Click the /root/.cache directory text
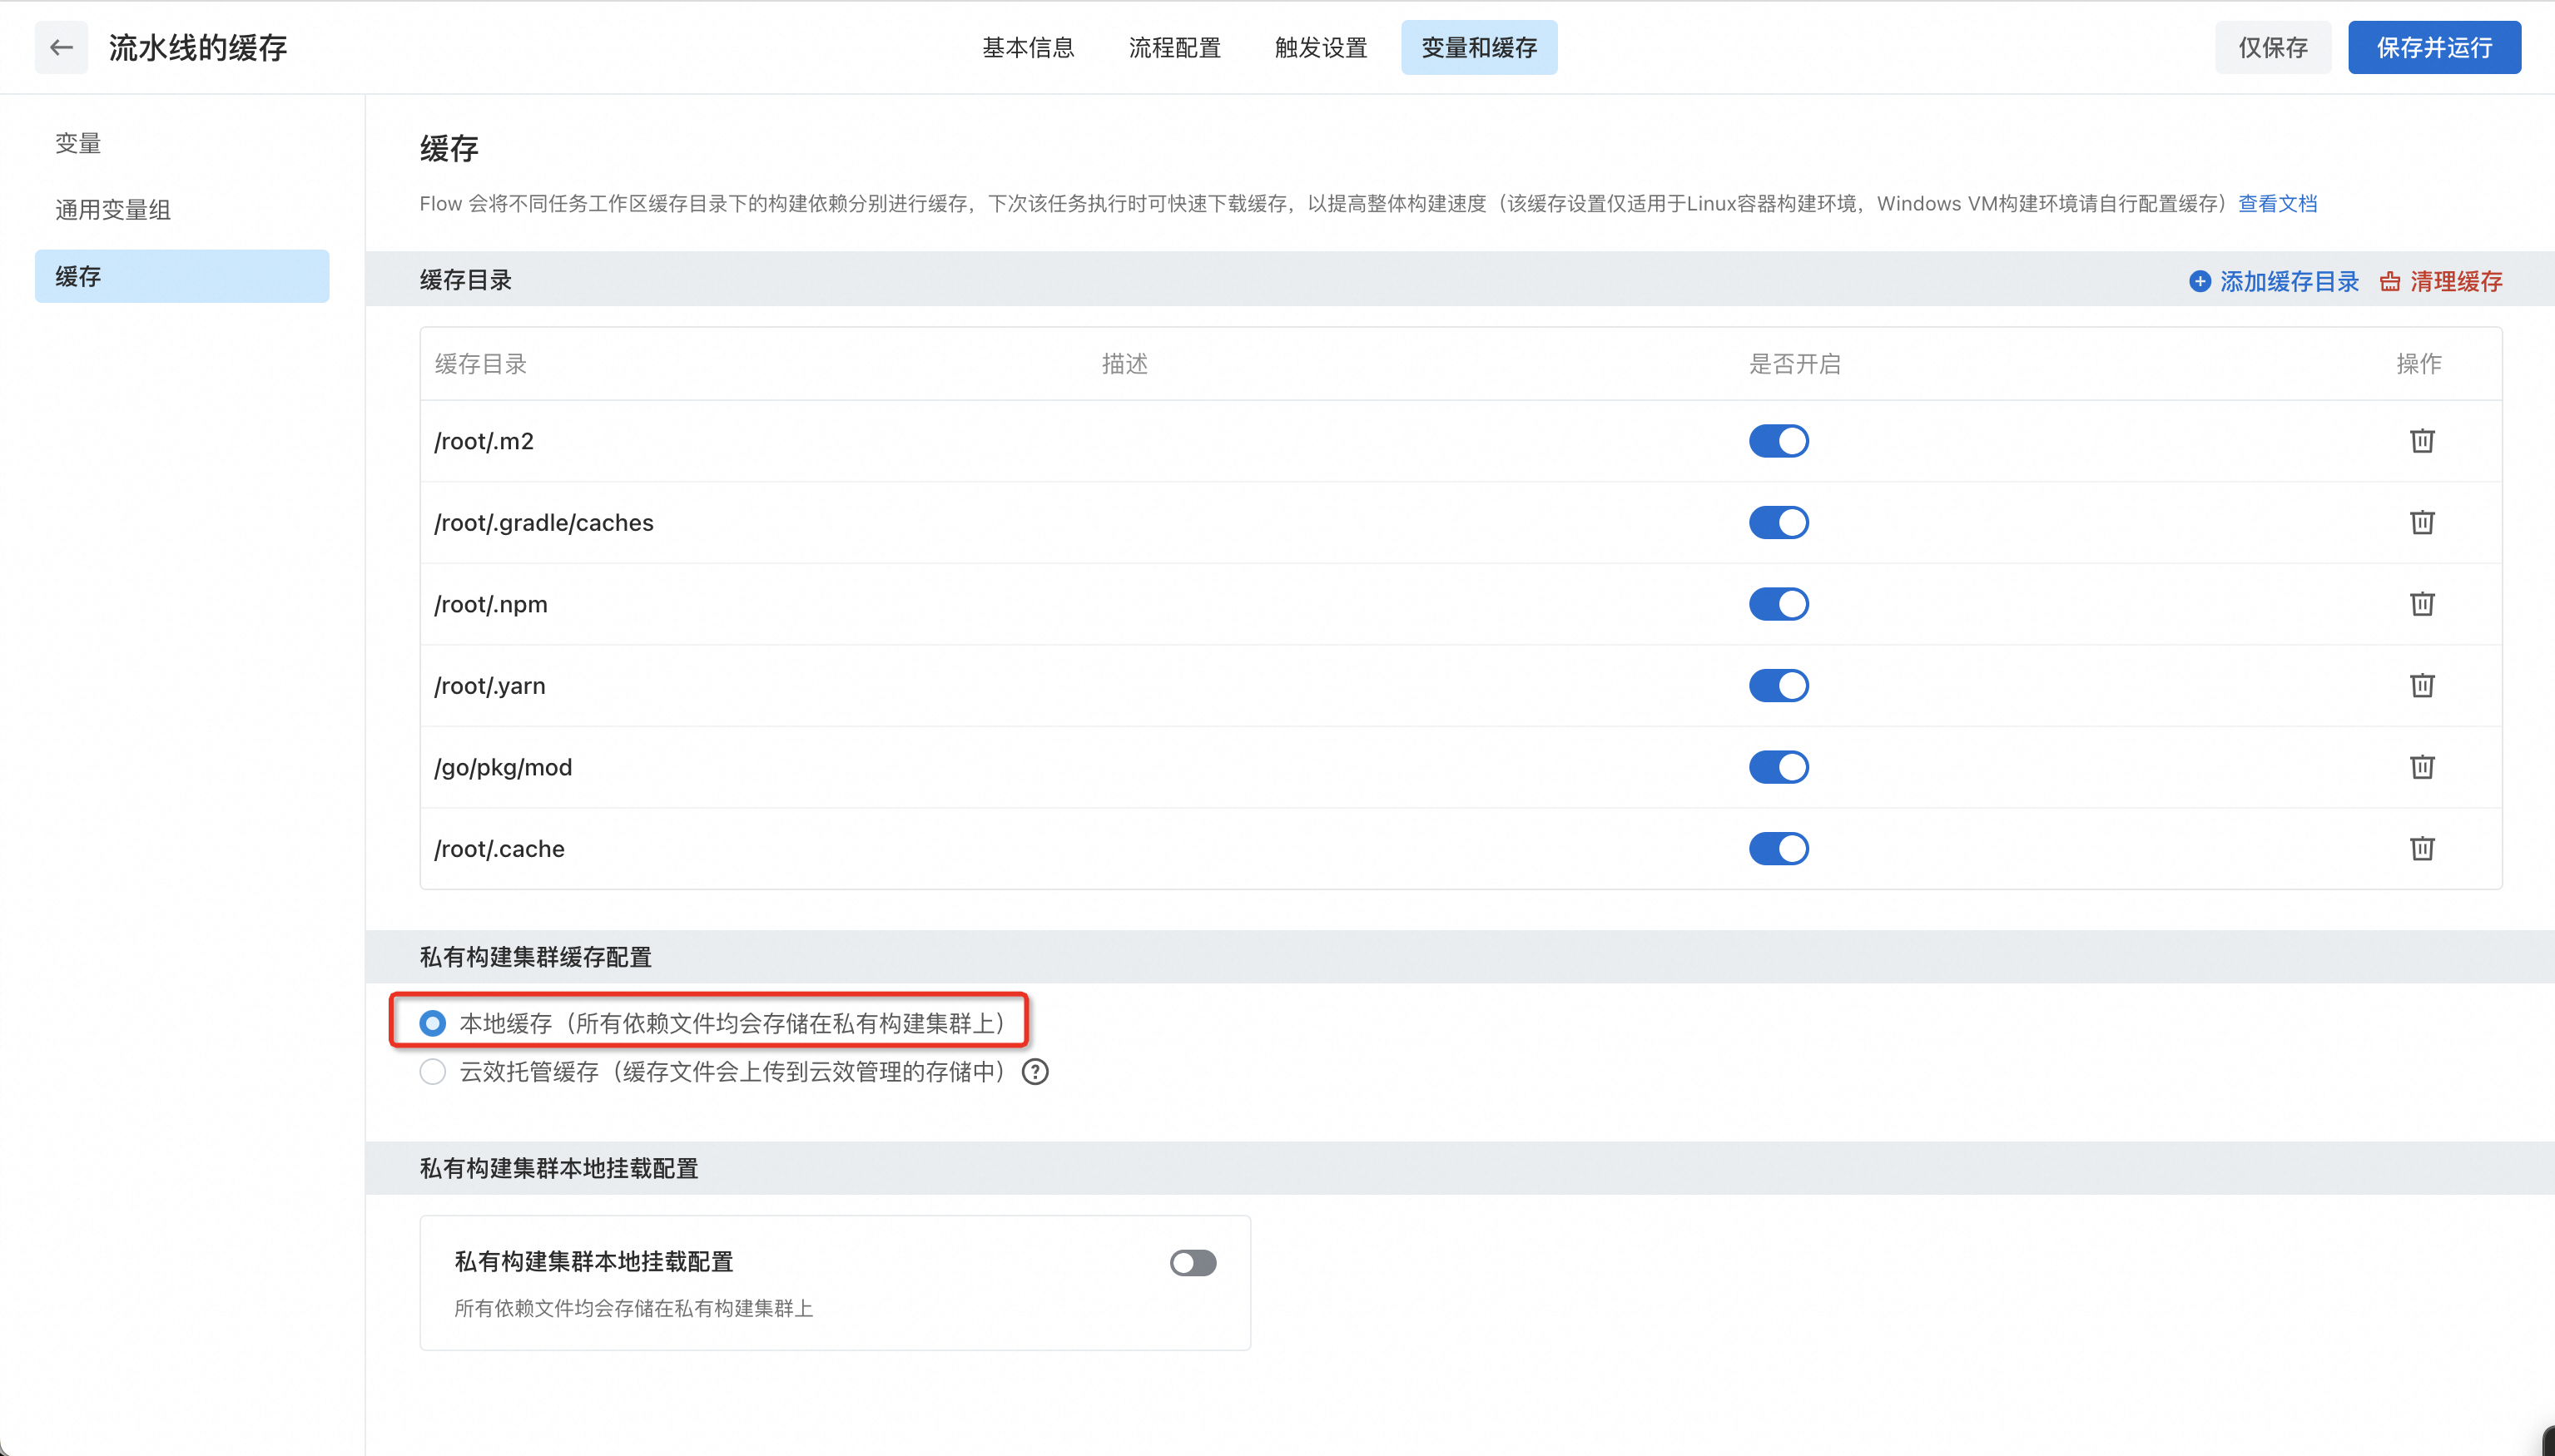2555x1456 pixels. [x=499, y=849]
